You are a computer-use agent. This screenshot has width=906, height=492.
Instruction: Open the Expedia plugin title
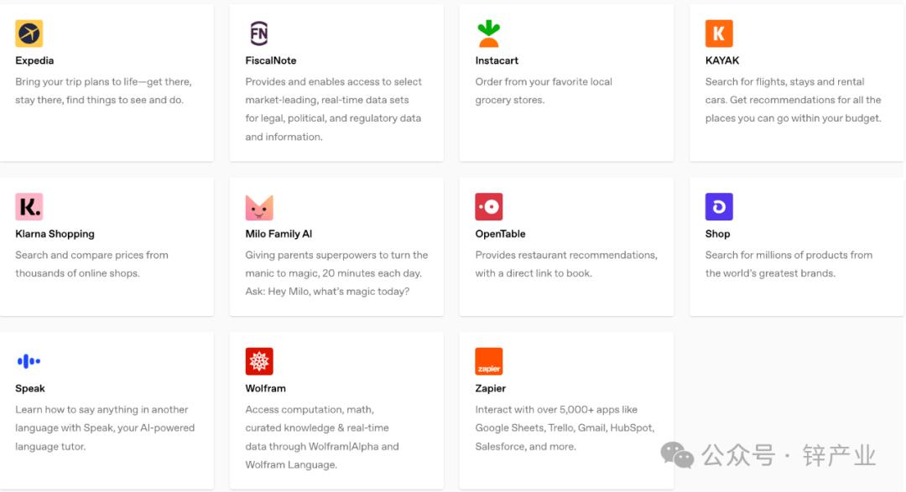[x=34, y=60]
